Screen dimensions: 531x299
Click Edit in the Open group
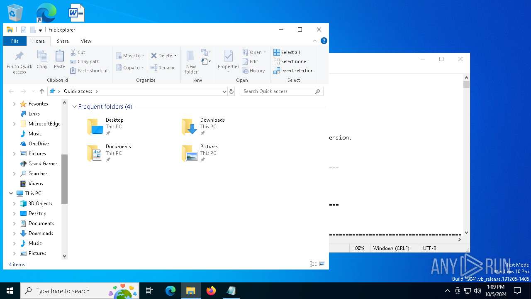(x=250, y=61)
